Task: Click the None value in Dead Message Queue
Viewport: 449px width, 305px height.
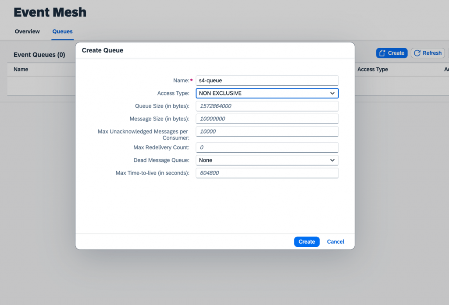Action: pyautogui.click(x=206, y=160)
